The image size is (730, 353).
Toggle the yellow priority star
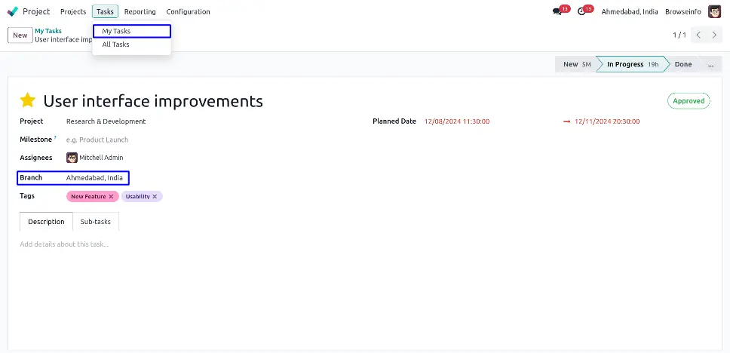[28, 100]
